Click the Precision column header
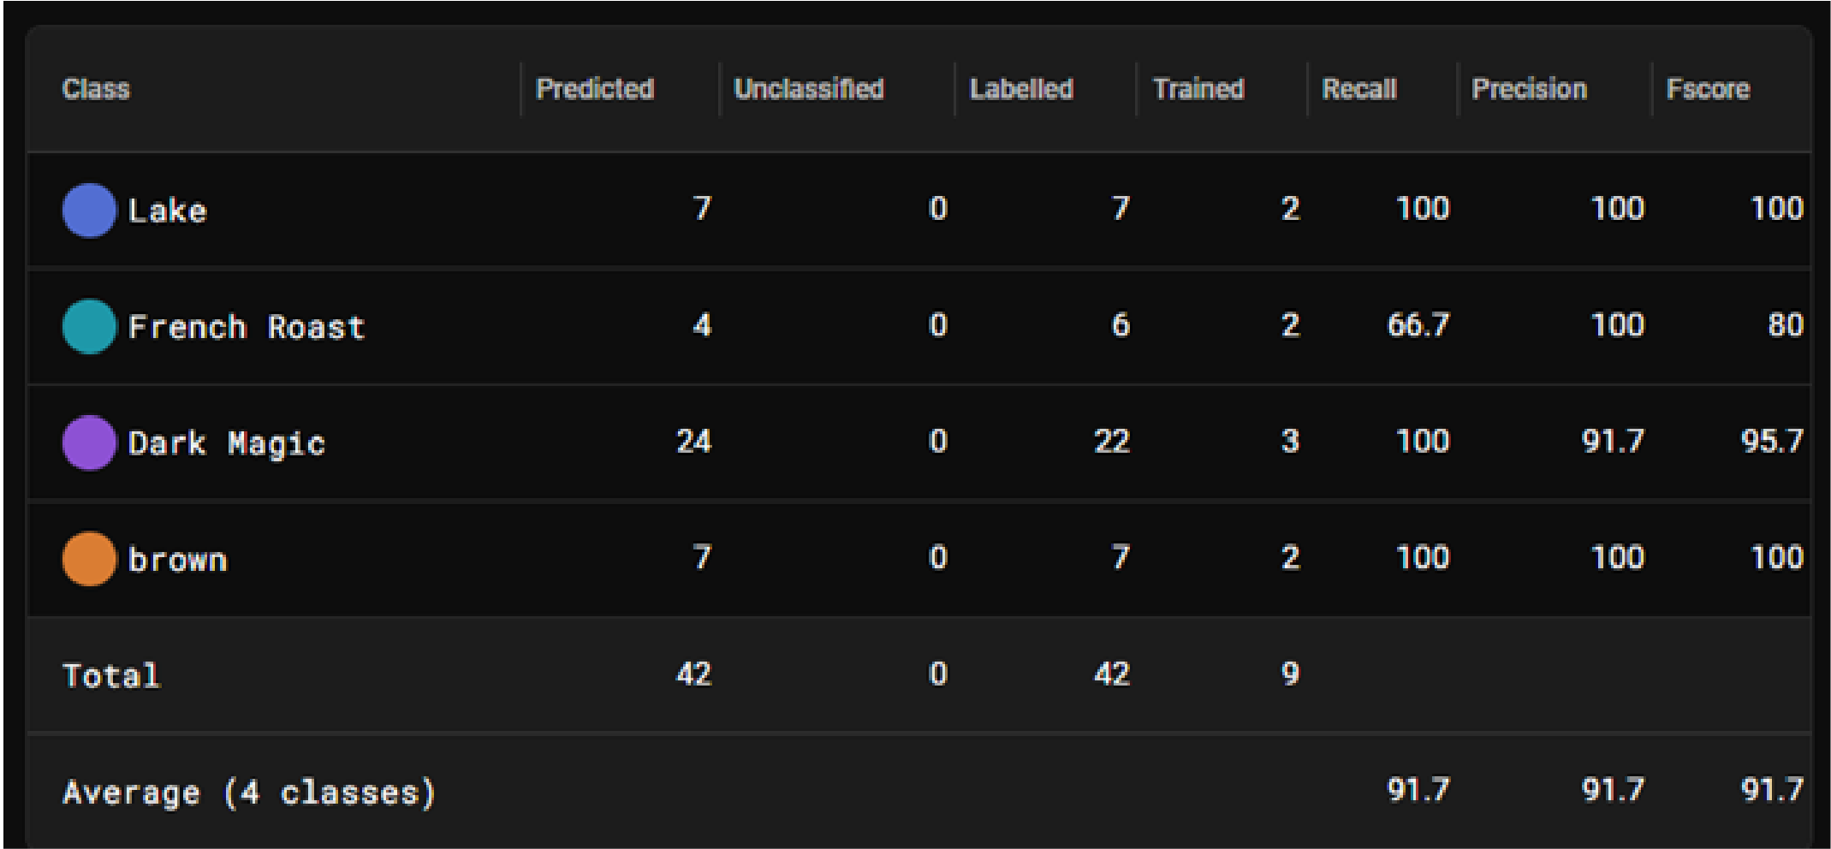Image resolution: width=1831 pixels, height=849 pixels. point(1530,89)
